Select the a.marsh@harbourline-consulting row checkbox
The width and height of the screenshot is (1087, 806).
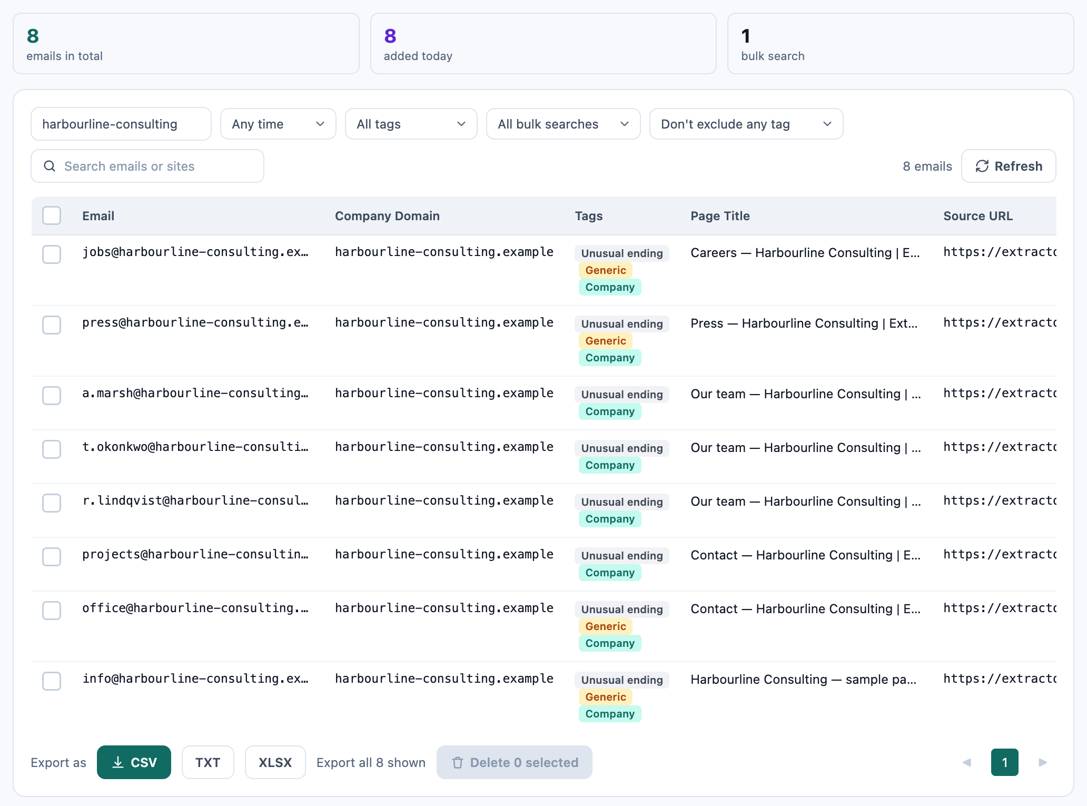[x=52, y=396]
